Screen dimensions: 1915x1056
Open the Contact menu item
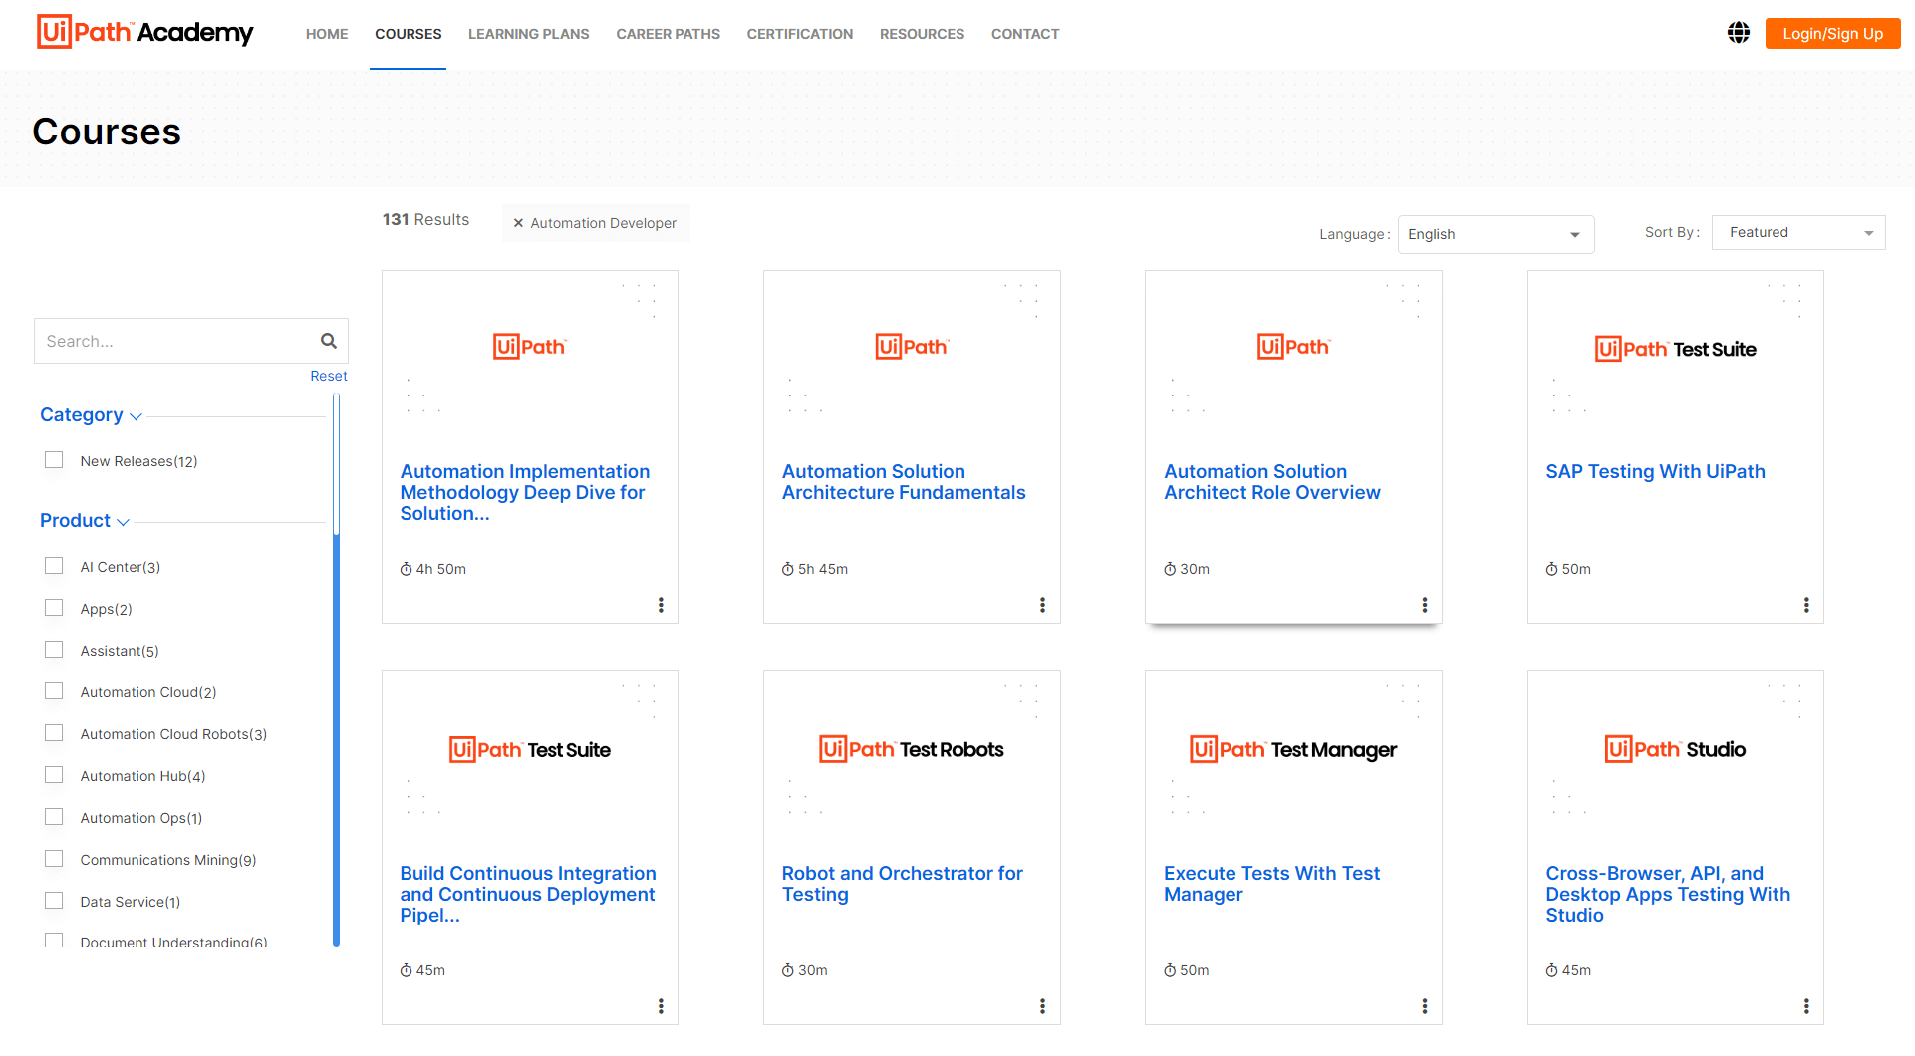(x=1025, y=34)
